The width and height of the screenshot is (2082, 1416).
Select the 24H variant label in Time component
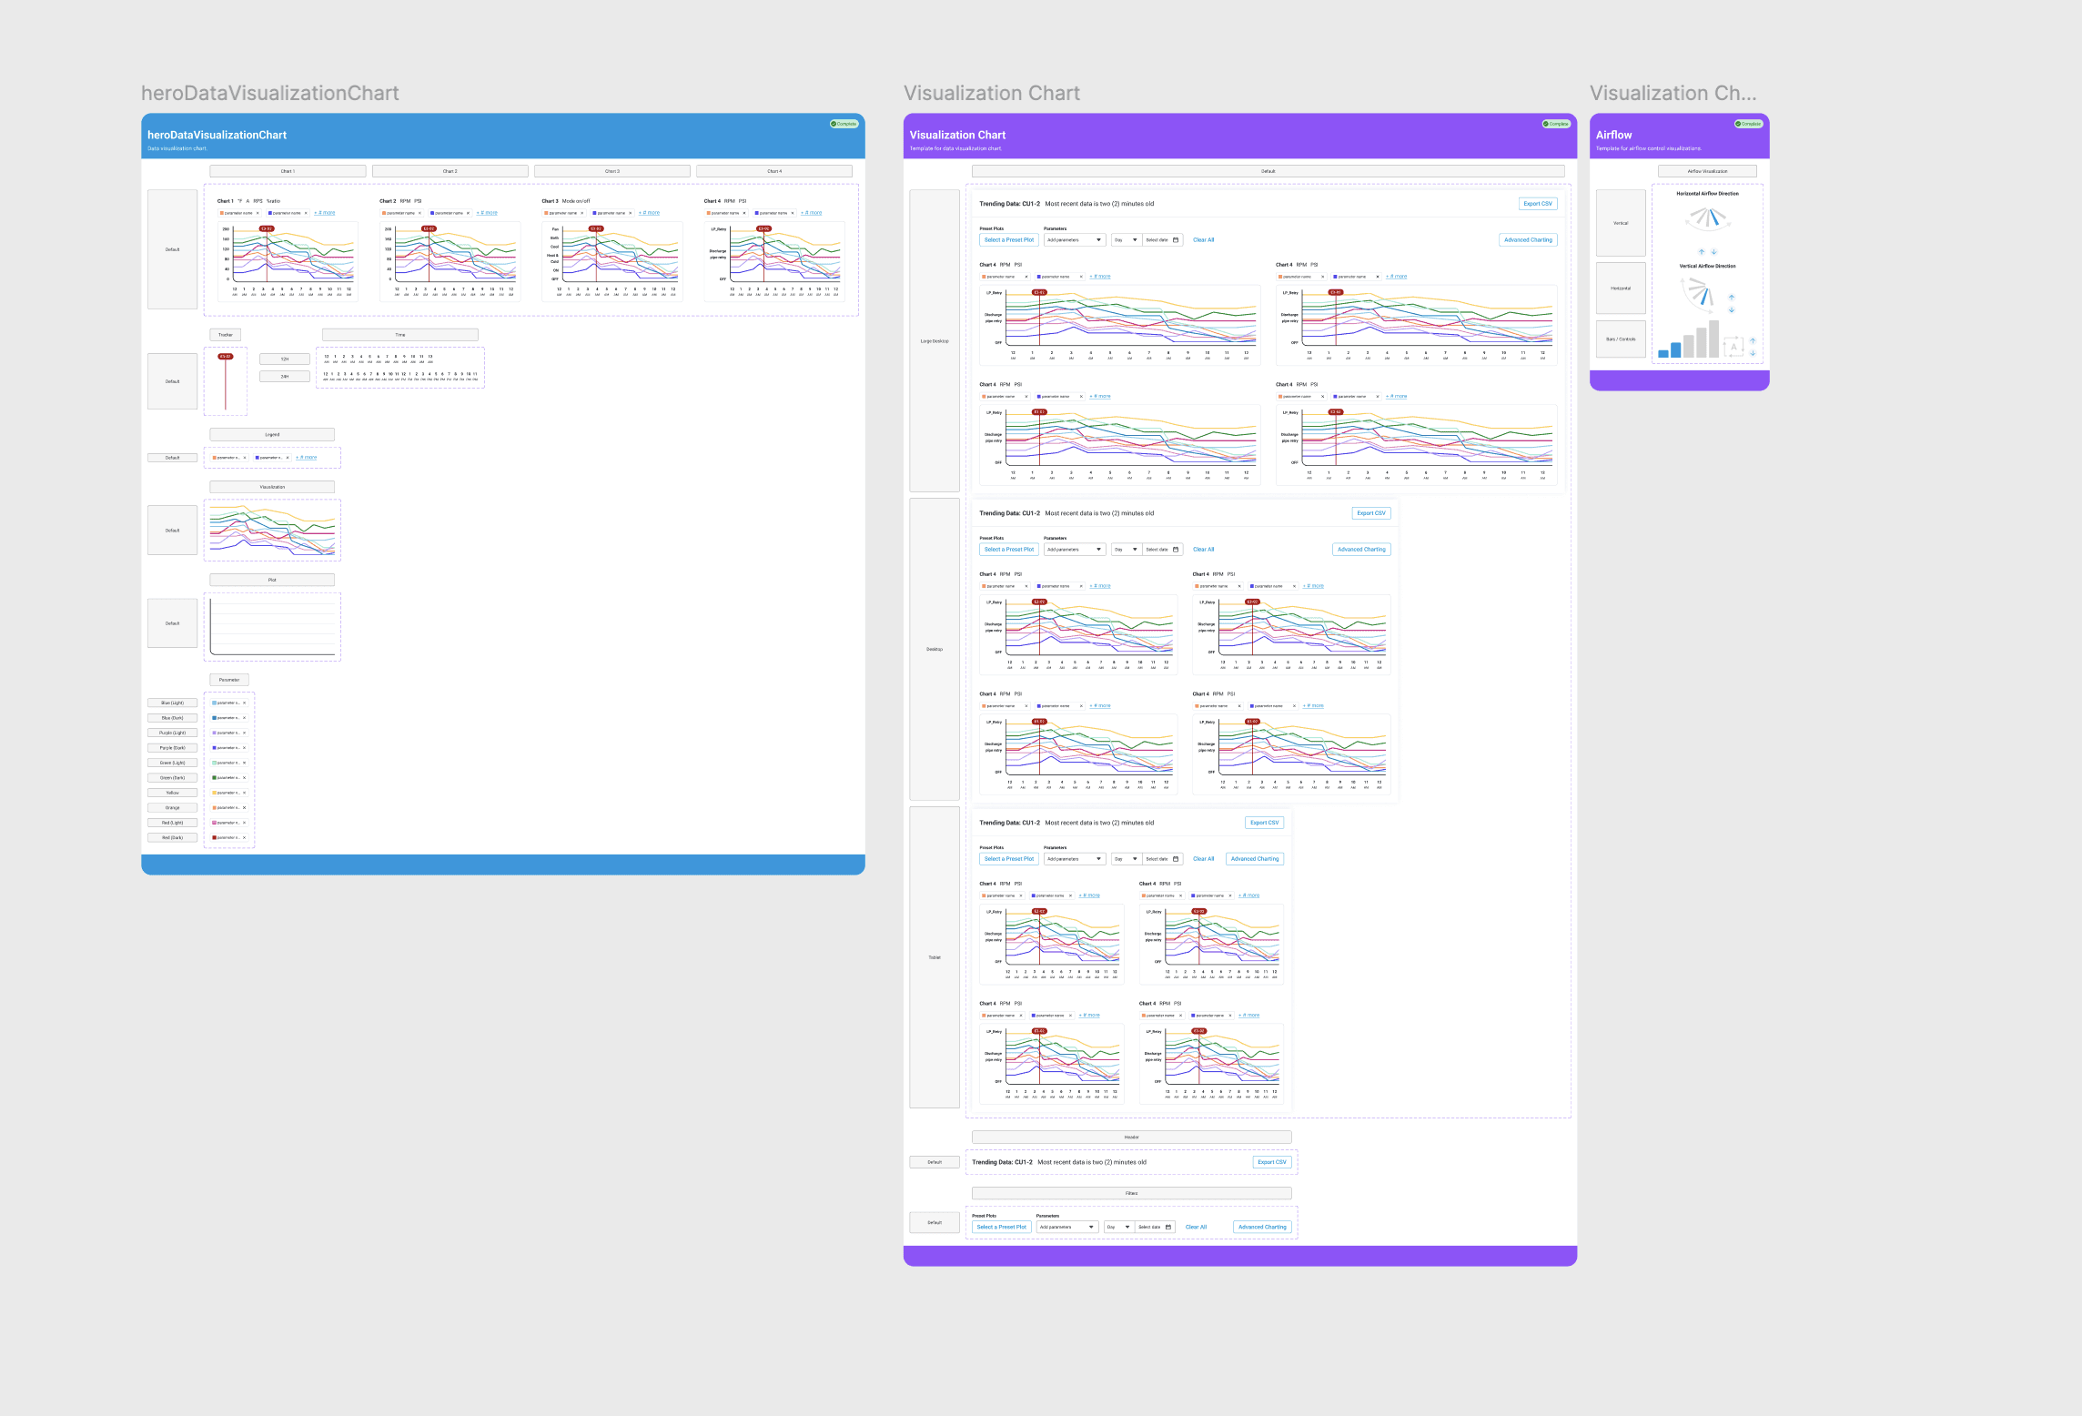pyautogui.click(x=285, y=376)
